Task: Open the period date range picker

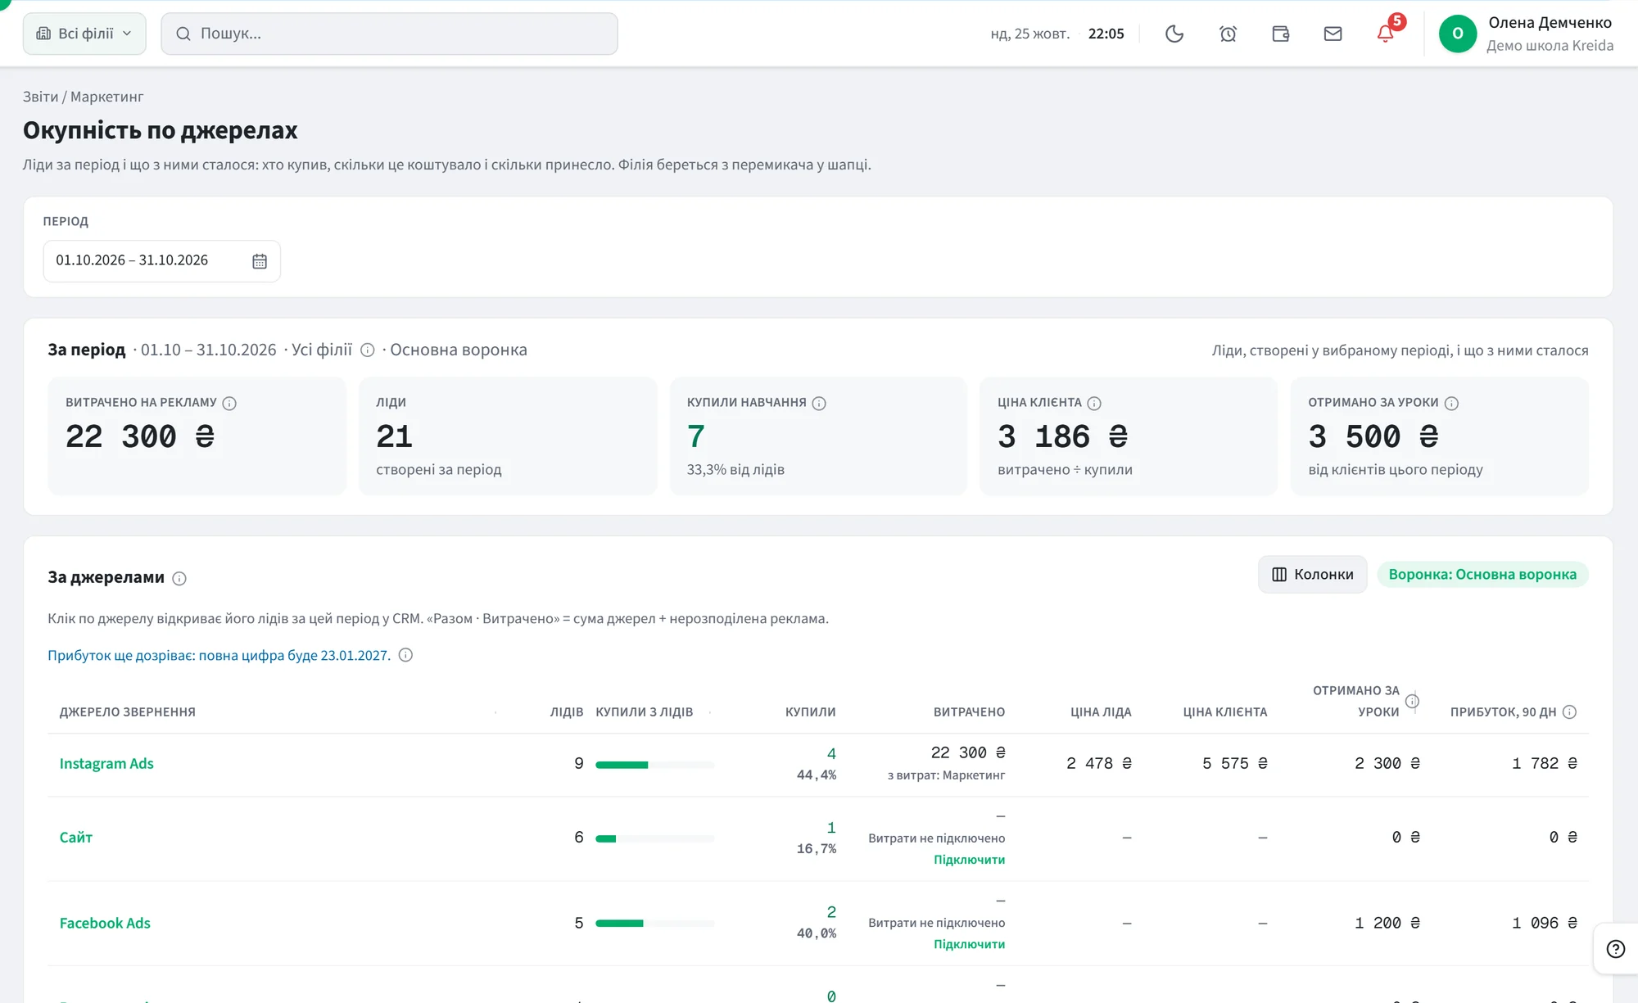Action: pos(161,261)
